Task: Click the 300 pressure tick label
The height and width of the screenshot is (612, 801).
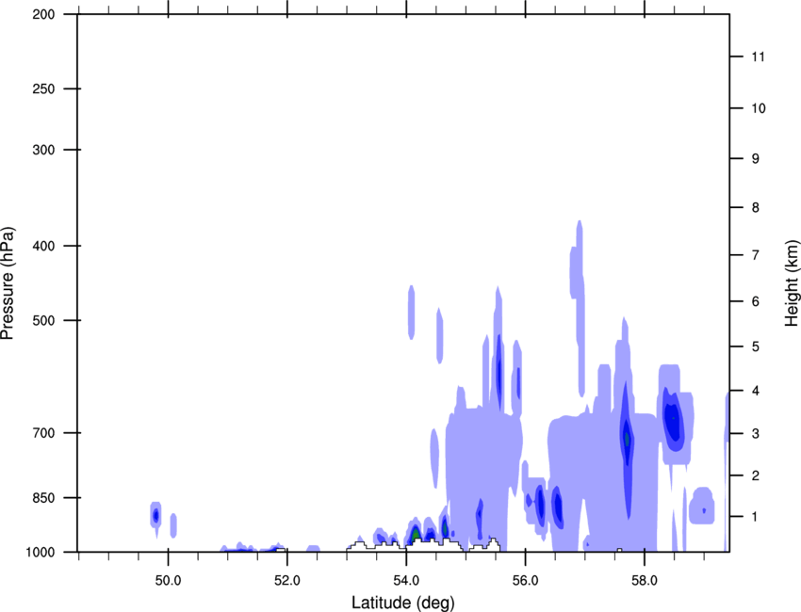Action: [43, 150]
